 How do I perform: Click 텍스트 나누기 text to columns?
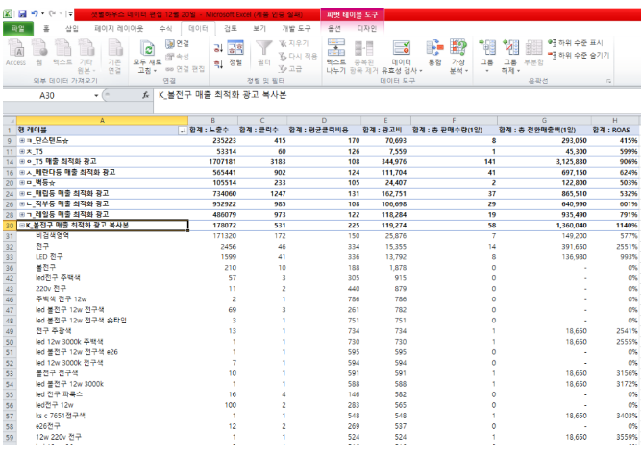335,57
